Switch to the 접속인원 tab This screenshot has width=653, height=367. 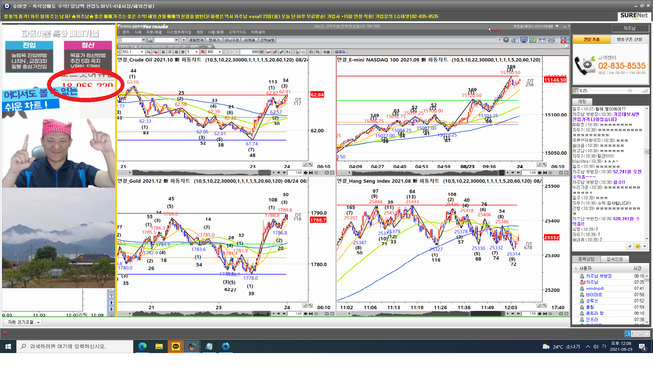[615, 259]
